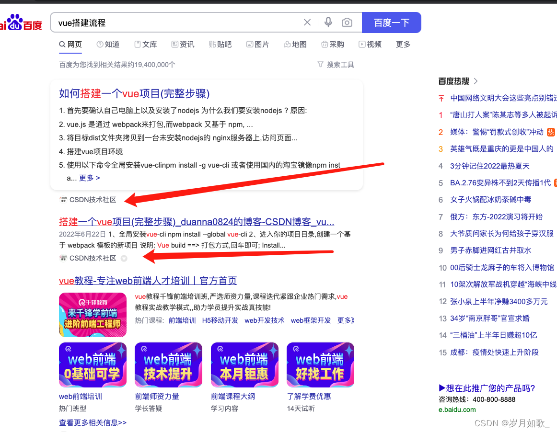Open hot topic 三桶油上半年日赚超10亿
This screenshot has width=557, height=432.
tap(493, 335)
